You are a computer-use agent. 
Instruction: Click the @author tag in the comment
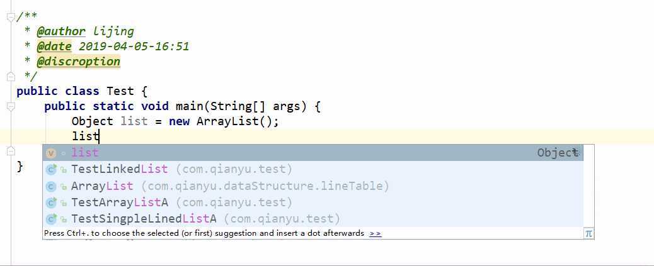[61, 31]
